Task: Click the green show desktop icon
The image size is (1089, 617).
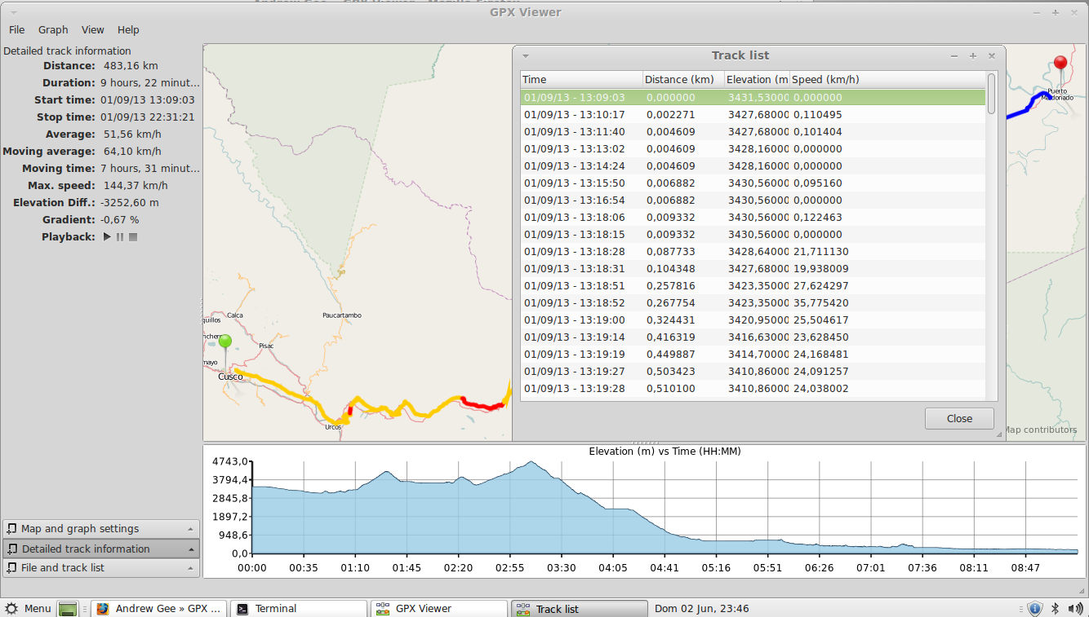Action: tap(68, 609)
